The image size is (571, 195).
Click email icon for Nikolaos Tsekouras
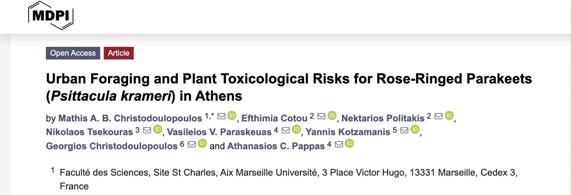pyautogui.click(x=147, y=130)
